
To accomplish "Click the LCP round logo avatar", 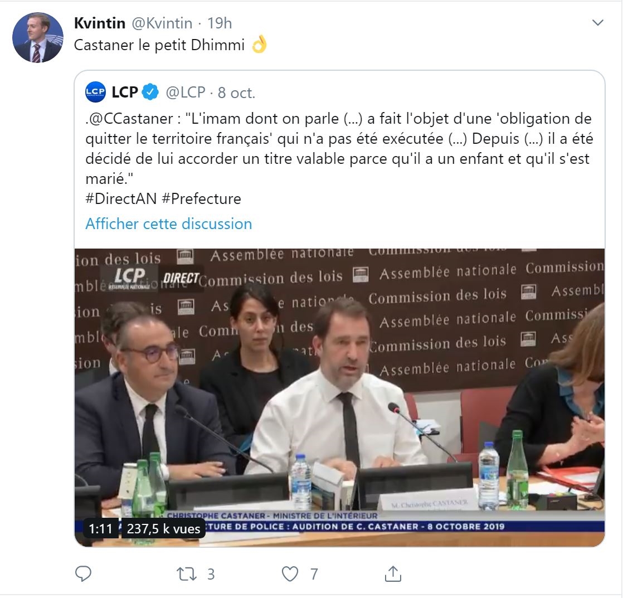I will 95,92.
